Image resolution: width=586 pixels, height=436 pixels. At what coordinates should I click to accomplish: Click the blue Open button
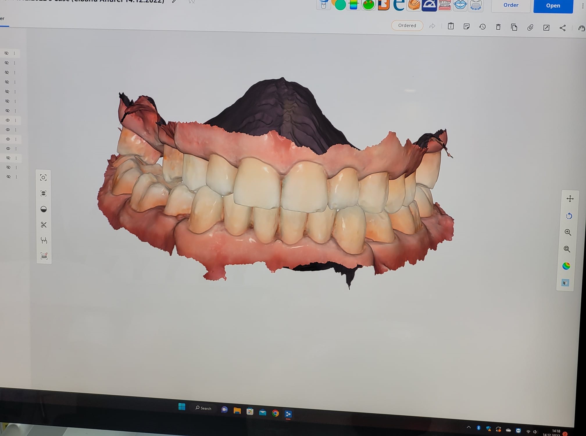[553, 6]
